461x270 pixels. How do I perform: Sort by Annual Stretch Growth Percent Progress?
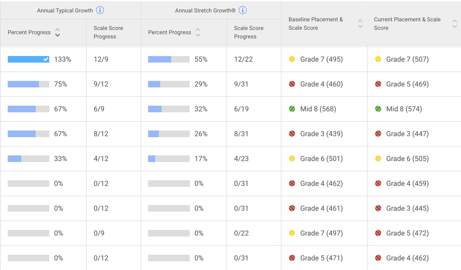pos(198,32)
